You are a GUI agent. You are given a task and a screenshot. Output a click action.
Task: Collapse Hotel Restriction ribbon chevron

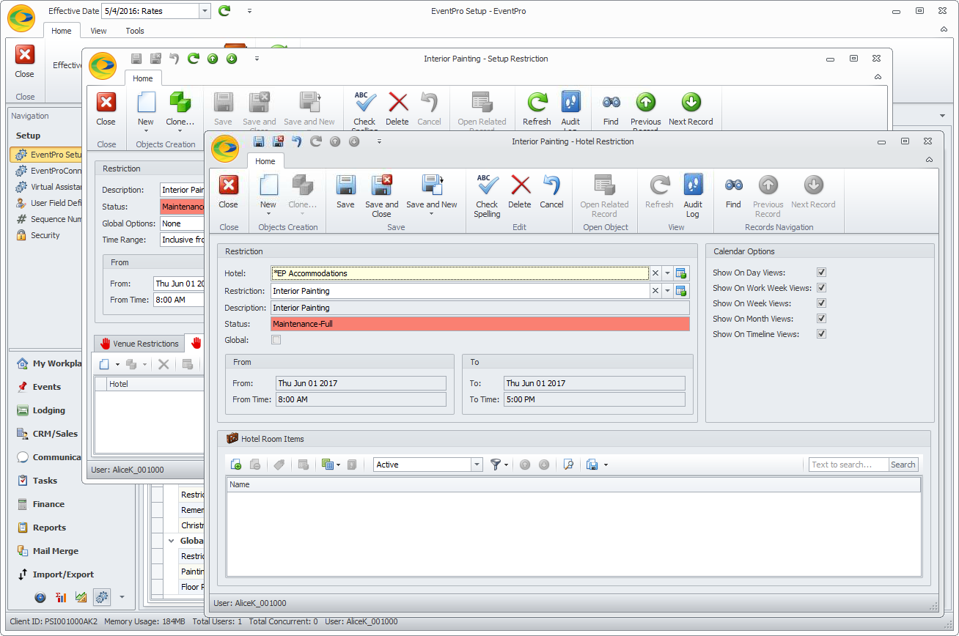coord(929,160)
